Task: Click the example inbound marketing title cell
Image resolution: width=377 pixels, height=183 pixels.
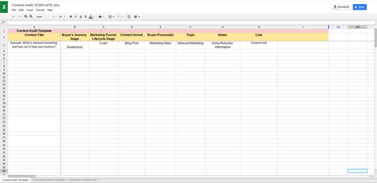Action: pyautogui.click(x=34, y=45)
